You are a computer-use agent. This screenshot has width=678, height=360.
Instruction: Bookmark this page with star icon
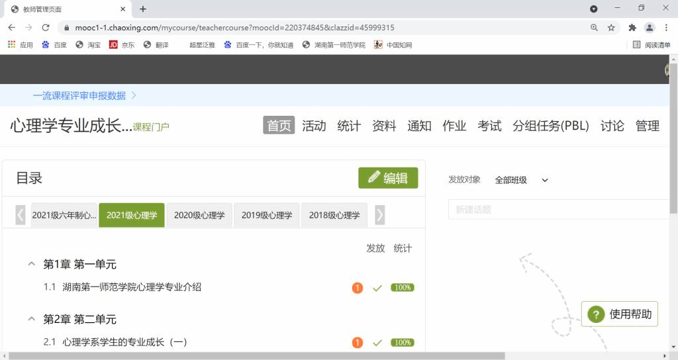(x=611, y=28)
